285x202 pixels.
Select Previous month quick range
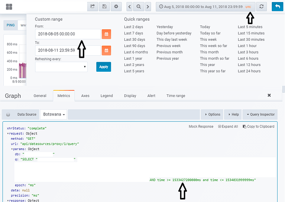click(169, 52)
